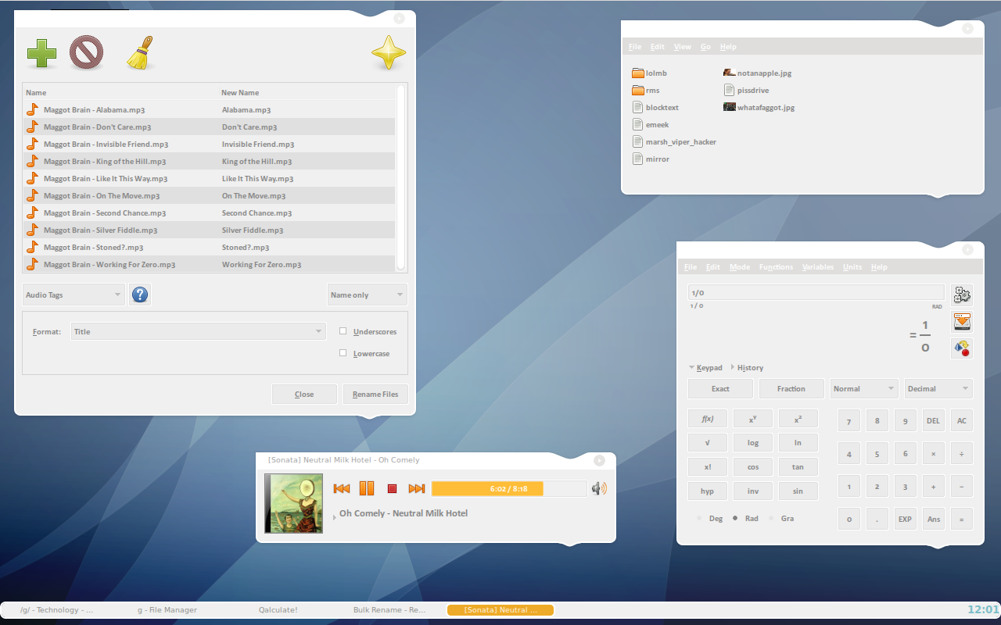Viewport: 1001px width, 625px height.
Task: Open the Normal display mode dropdown
Action: coord(864,388)
